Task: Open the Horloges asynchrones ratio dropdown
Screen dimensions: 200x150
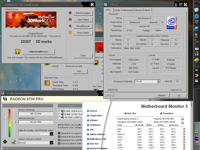Action: click(51, 134)
